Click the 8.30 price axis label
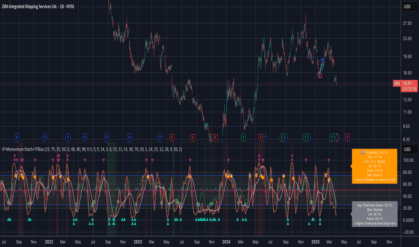 click(406, 139)
